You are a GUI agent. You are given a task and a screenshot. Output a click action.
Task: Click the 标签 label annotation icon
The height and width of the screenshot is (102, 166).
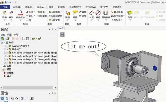(75, 13)
